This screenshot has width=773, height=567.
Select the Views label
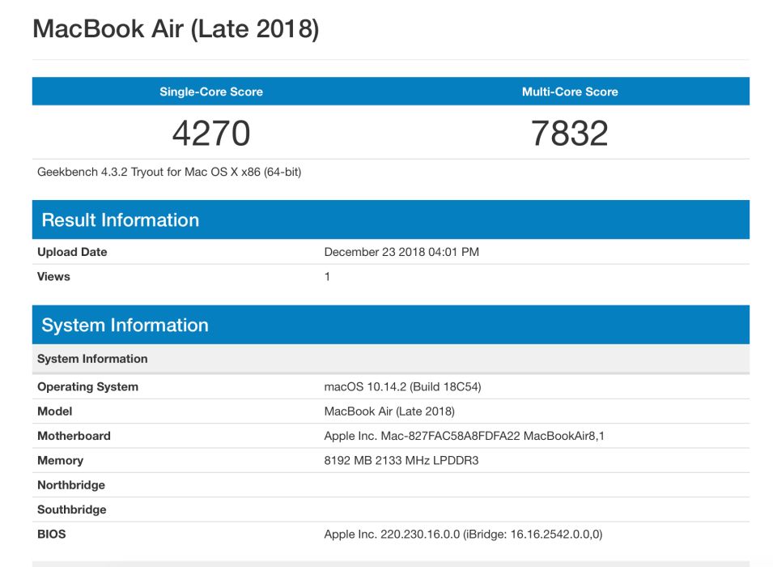click(x=53, y=276)
